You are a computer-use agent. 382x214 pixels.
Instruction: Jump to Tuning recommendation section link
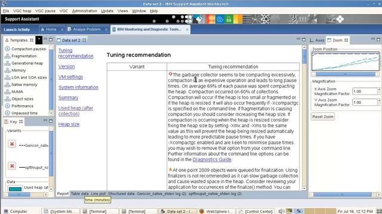76,53
